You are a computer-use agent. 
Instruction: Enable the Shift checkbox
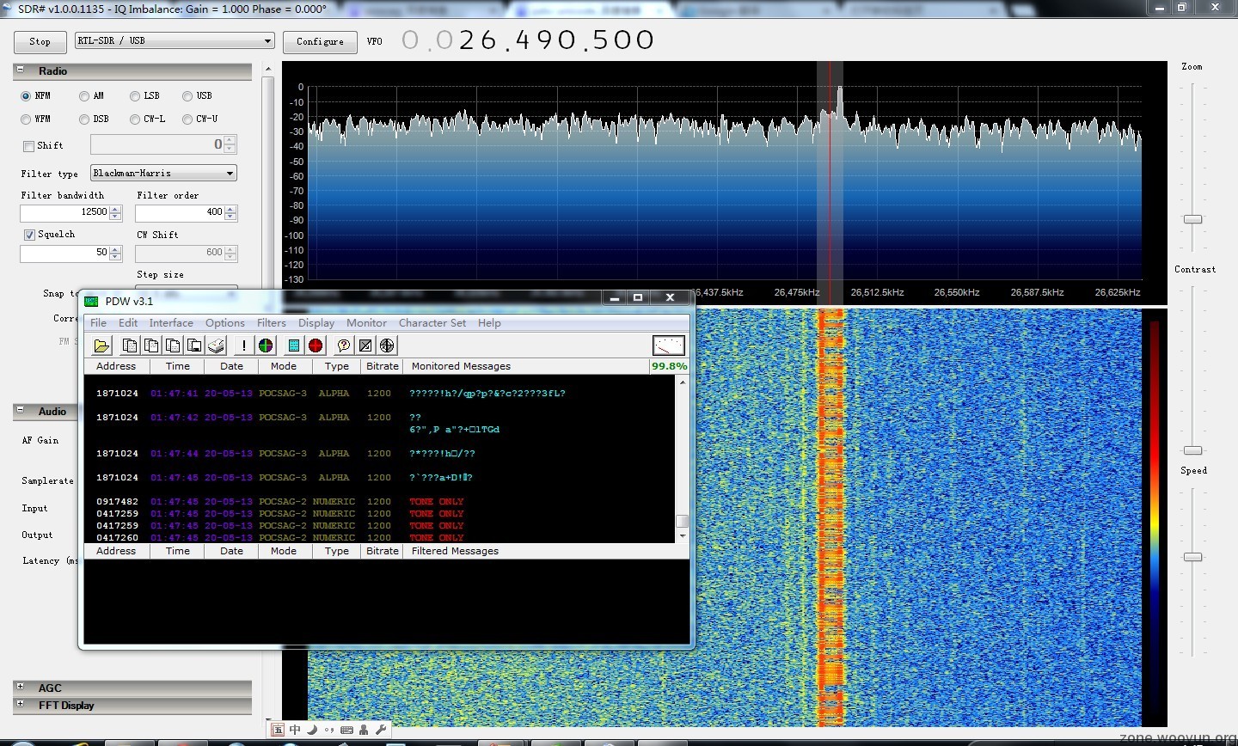pos(29,146)
